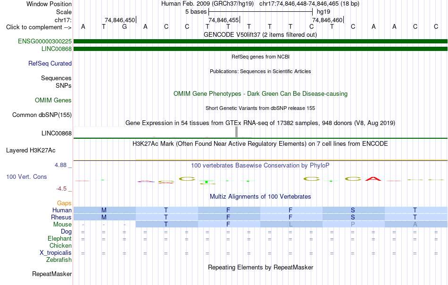Click the Sequences track label
The image size is (448, 285).
click(56, 78)
